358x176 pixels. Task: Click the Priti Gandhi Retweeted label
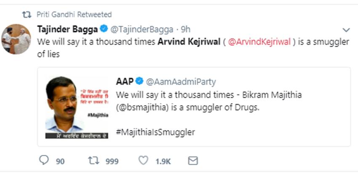(x=75, y=14)
